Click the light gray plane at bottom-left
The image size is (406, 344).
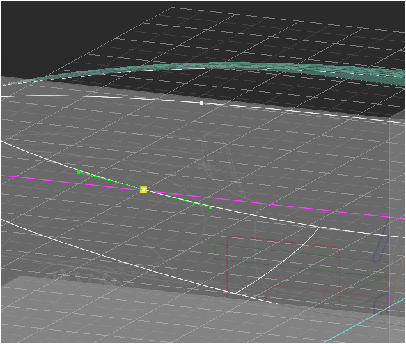tap(96, 313)
